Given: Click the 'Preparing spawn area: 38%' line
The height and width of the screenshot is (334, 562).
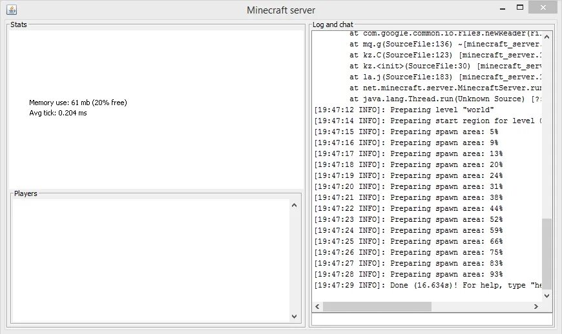Looking at the screenshot, I should (408, 197).
